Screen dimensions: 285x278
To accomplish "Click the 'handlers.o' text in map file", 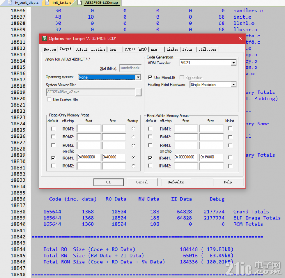I will point(248,11).
